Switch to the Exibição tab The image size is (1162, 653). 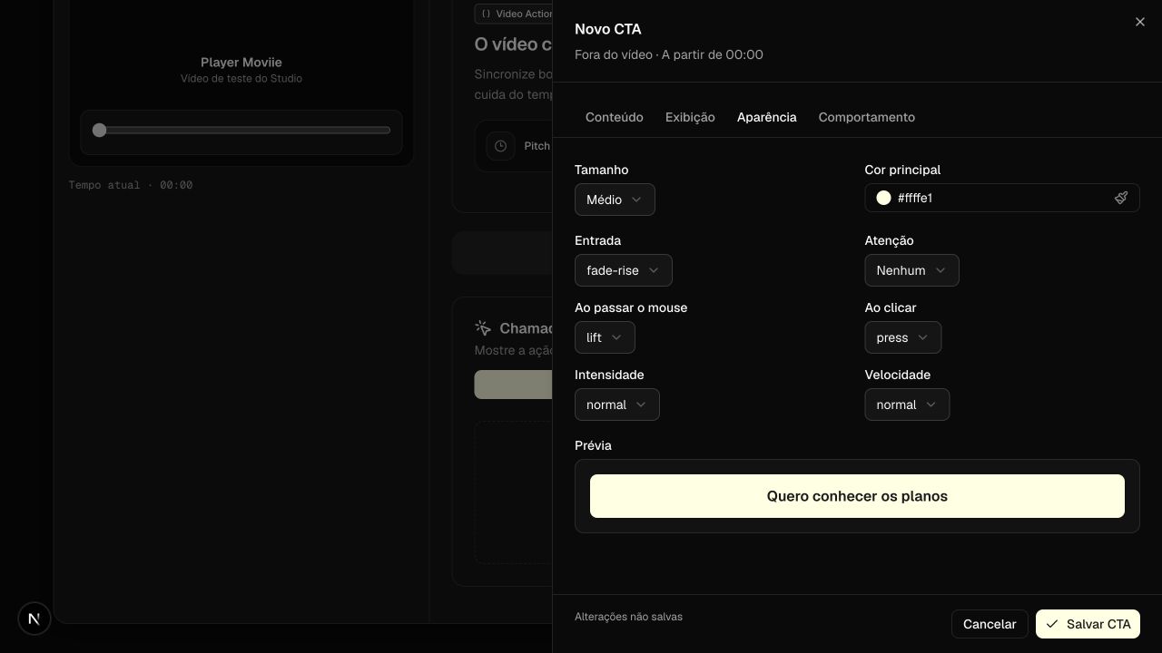[x=690, y=117]
